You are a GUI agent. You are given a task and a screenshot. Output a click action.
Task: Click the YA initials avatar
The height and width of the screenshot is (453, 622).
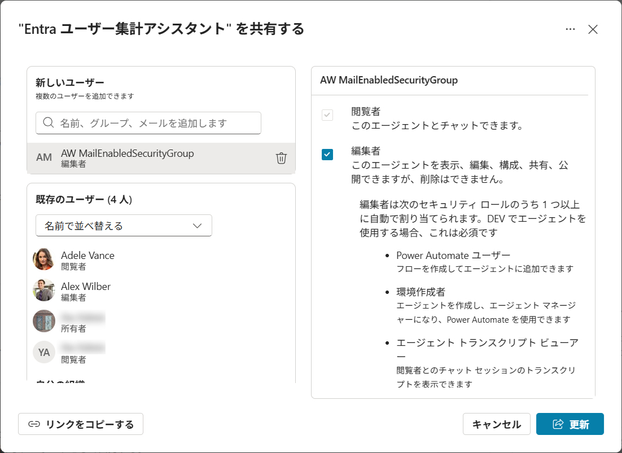point(44,352)
